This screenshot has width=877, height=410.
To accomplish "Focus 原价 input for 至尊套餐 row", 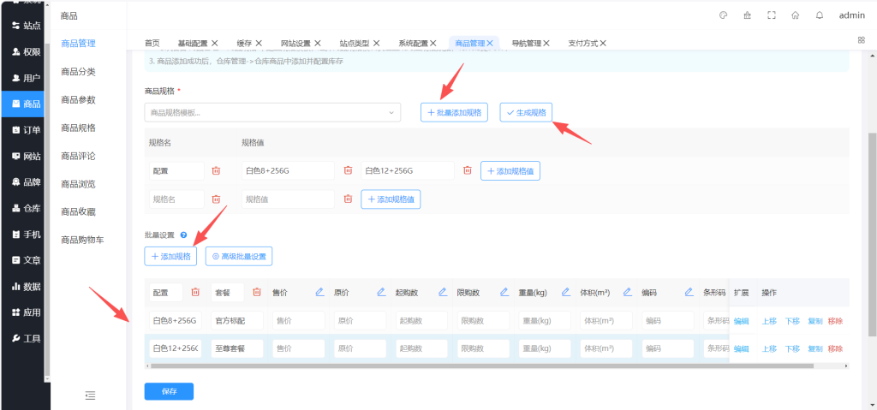I will [361, 348].
